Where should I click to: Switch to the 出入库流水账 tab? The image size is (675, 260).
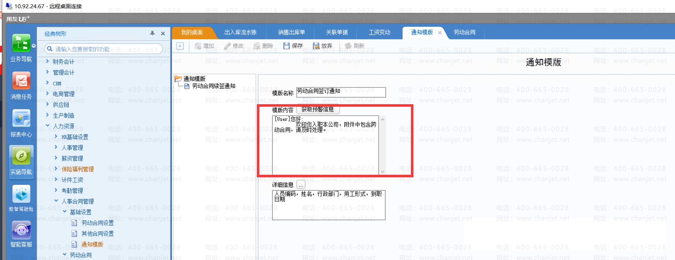[x=240, y=32]
